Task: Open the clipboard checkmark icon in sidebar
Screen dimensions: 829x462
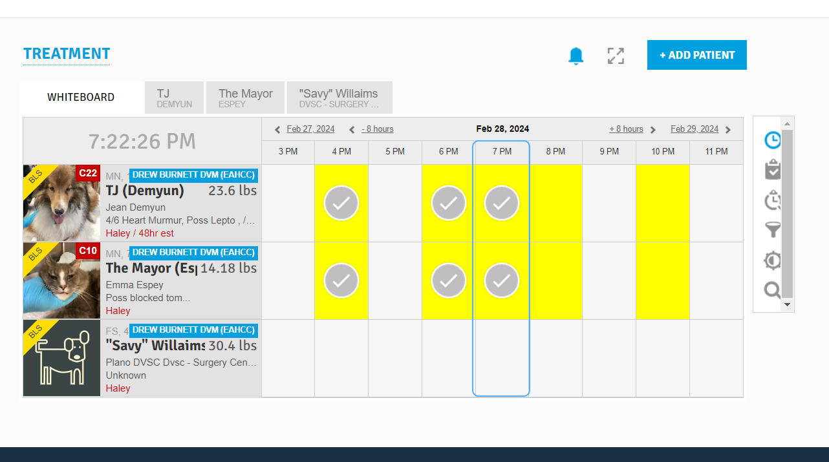Action: pyautogui.click(x=773, y=170)
